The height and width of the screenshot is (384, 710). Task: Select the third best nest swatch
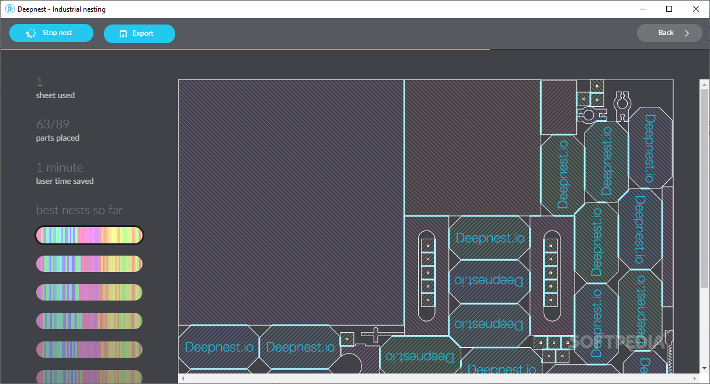point(89,292)
